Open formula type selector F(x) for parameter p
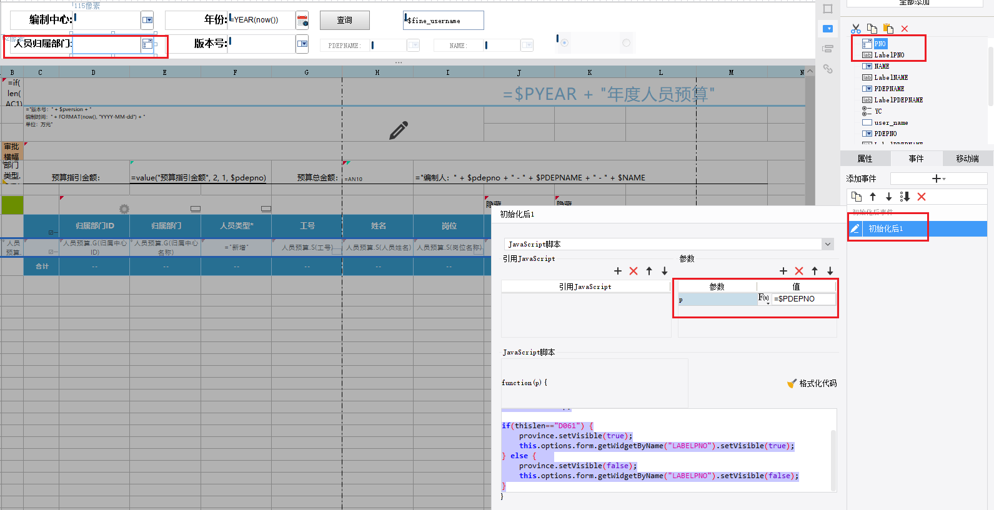The height and width of the screenshot is (510, 994). click(x=764, y=298)
